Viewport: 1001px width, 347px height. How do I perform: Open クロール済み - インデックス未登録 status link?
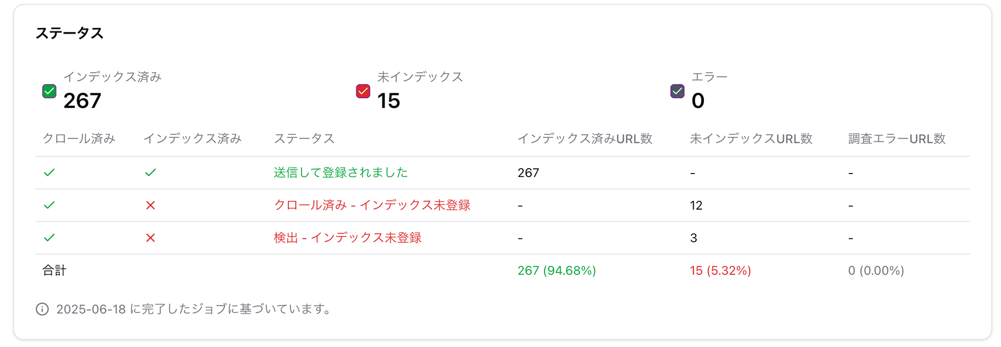tap(372, 205)
